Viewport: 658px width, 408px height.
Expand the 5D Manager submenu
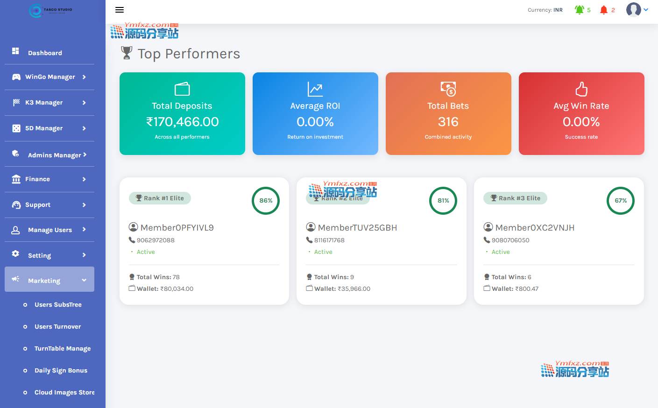[84, 128]
